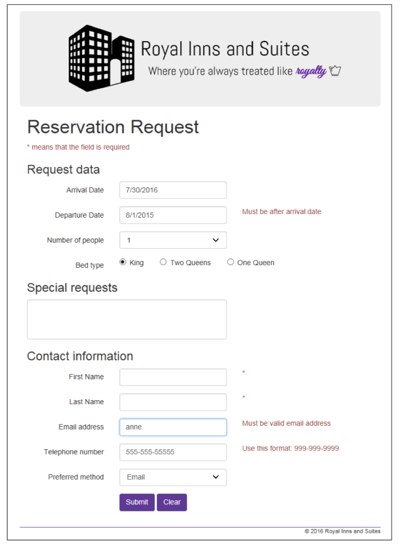Select the Two Queens bed option
Screen dimensions: 419x545
(x=163, y=262)
